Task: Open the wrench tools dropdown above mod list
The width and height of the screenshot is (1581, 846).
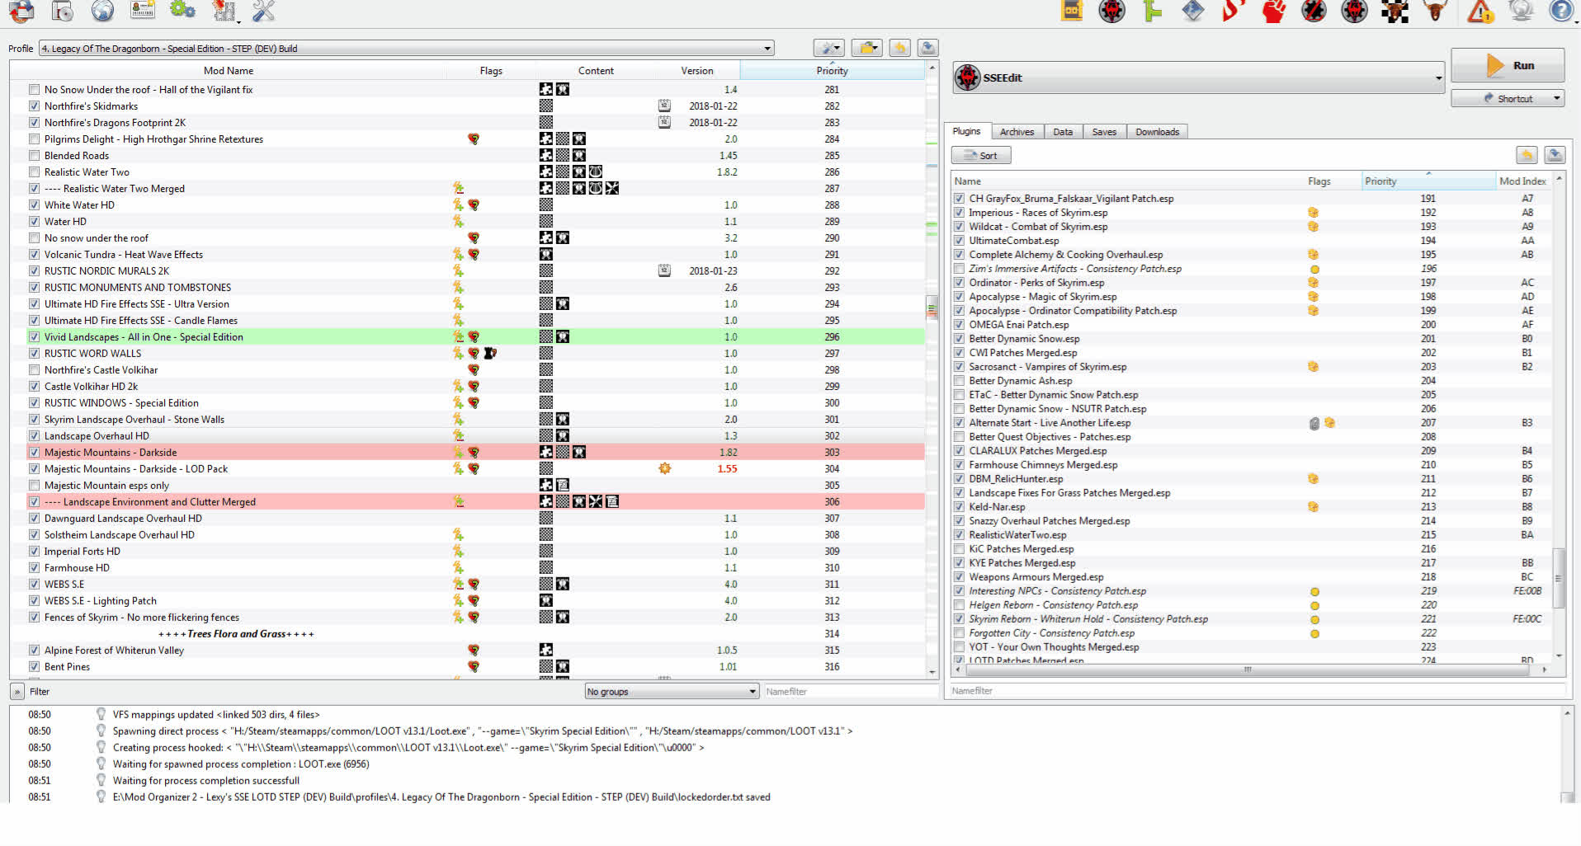Action: pyautogui.click(x=828, y=48)
